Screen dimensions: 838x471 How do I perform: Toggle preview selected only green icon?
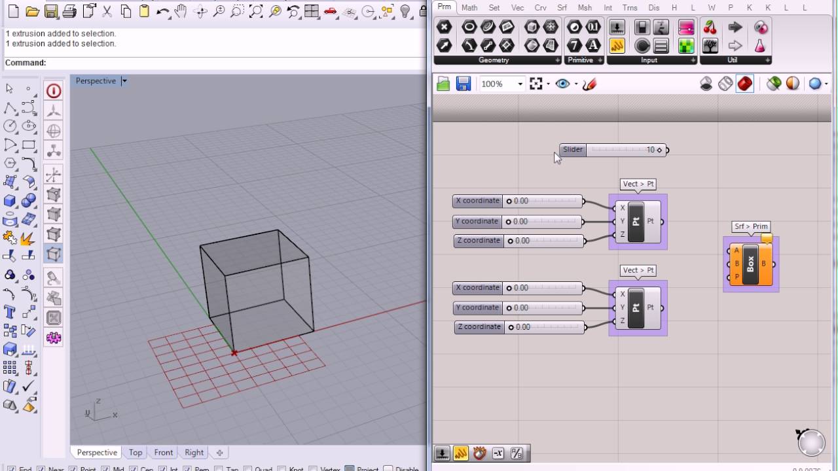coord(774,84)
